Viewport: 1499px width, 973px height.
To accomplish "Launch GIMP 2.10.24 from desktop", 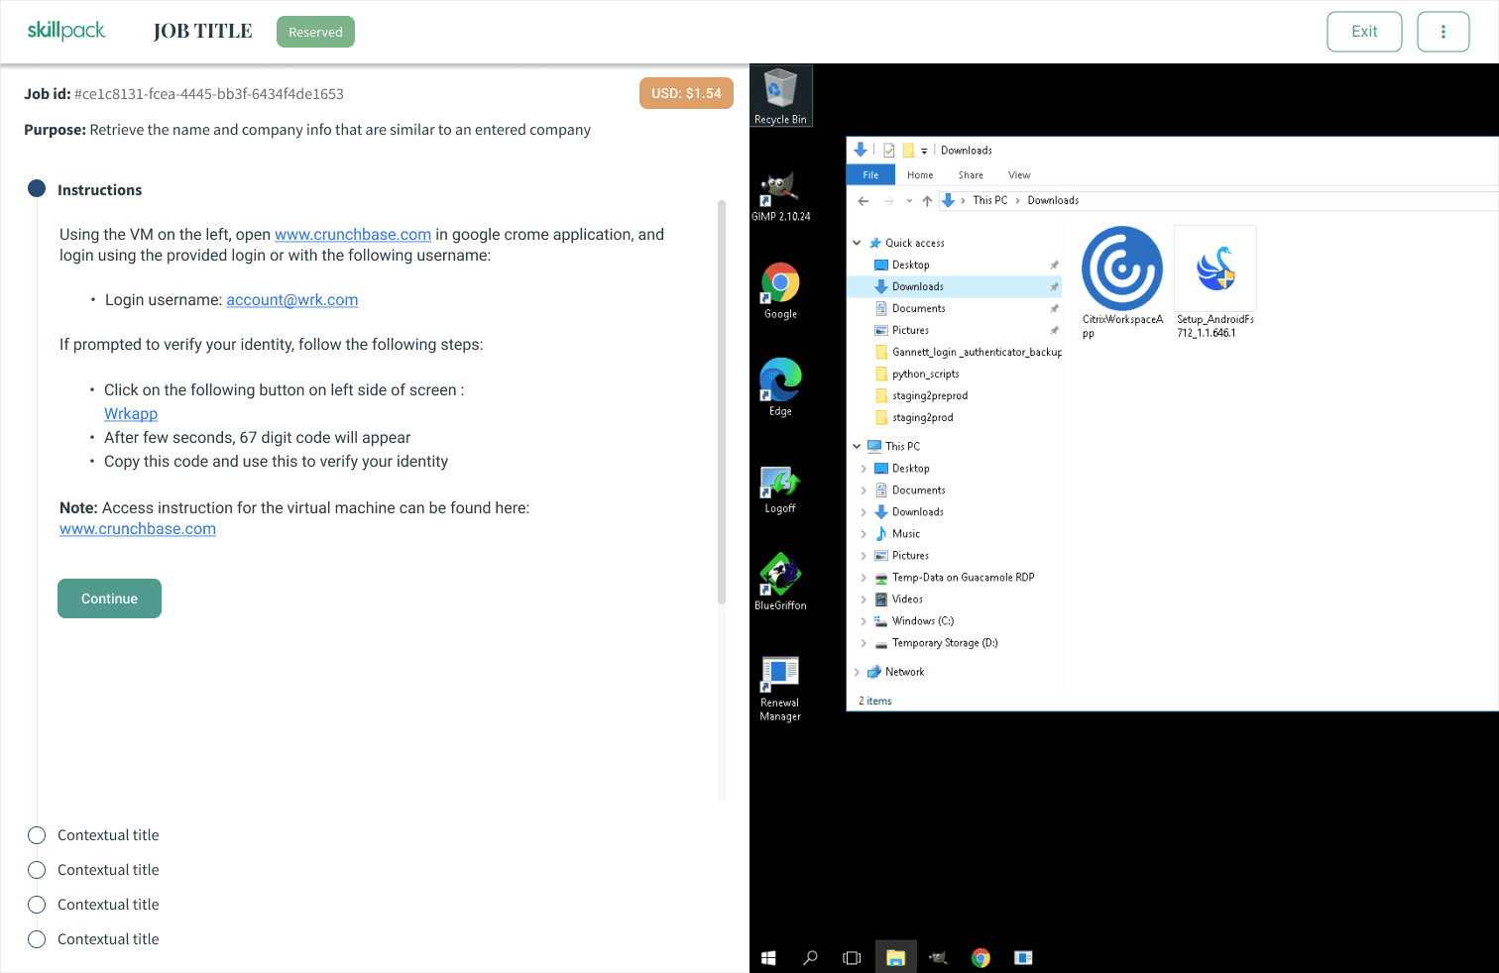I will point(780,195).
